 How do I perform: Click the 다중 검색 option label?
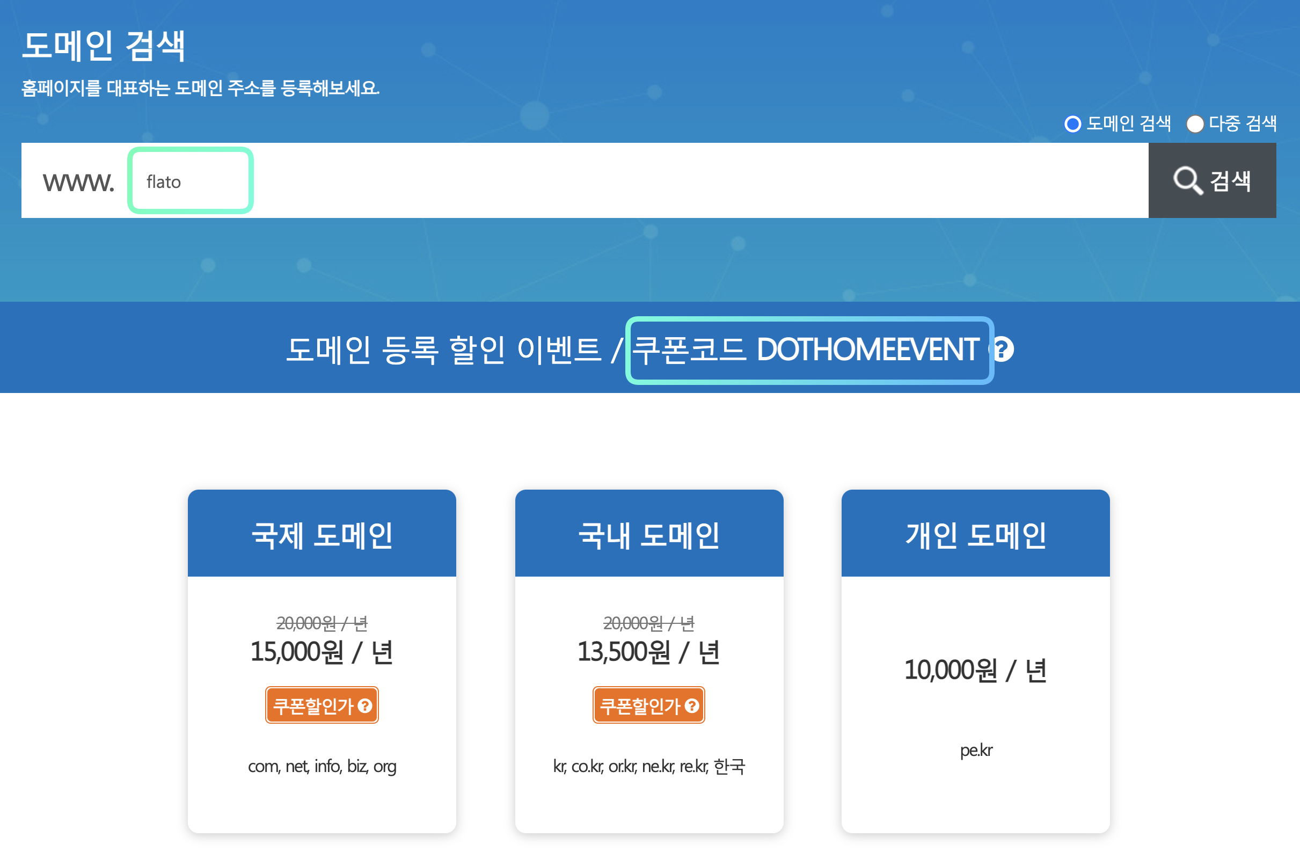coord(1242,124)
